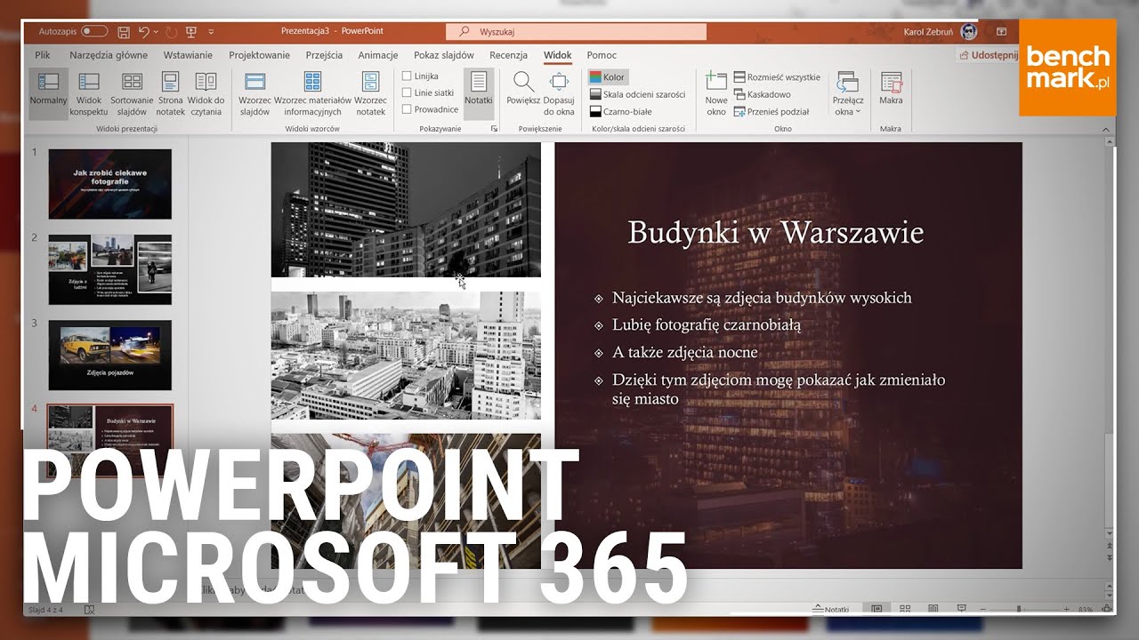The height and width of the screenshot is (640, 1139).
Task: Click Rozmieść wszystkie arrange windows
Action: (x=777, y=77)
